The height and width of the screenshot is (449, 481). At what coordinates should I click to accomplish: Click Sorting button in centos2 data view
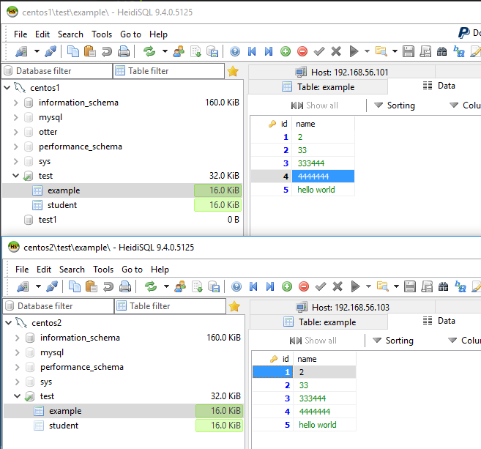tap(393, 341)
